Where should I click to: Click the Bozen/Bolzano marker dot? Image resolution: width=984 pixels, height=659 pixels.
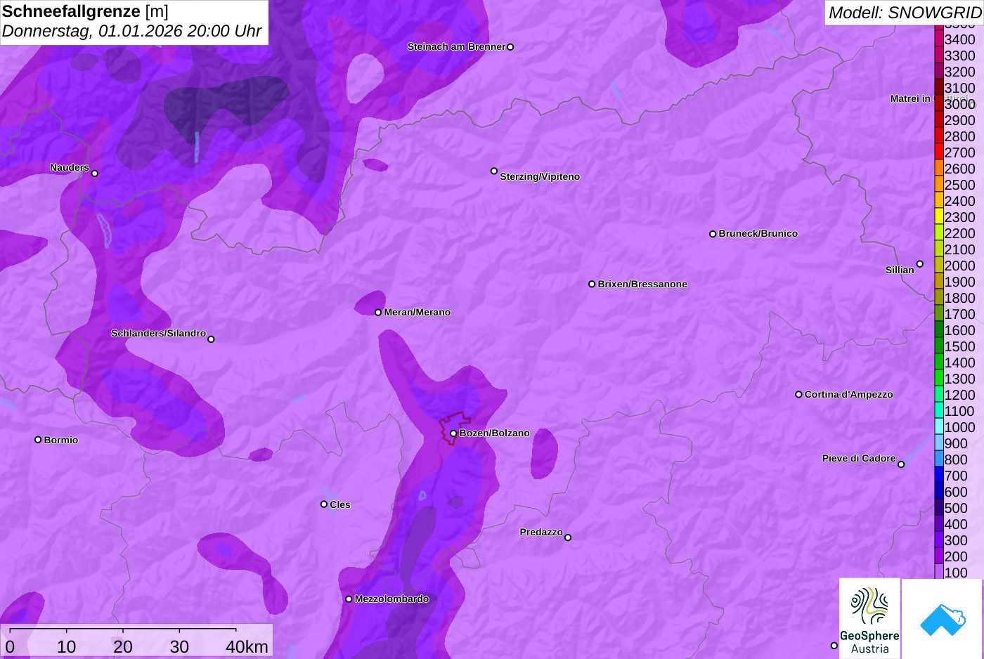453,433
